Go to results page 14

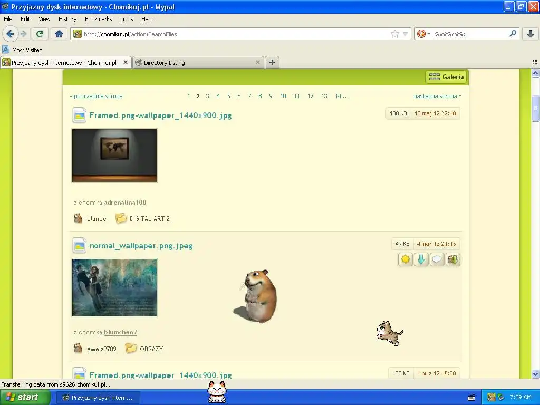[x=338, y=96]
